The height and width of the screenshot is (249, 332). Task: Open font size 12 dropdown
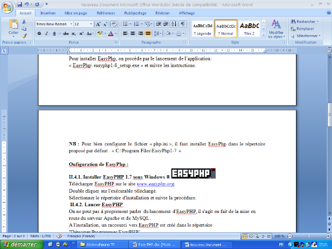(x=91, y=24)
